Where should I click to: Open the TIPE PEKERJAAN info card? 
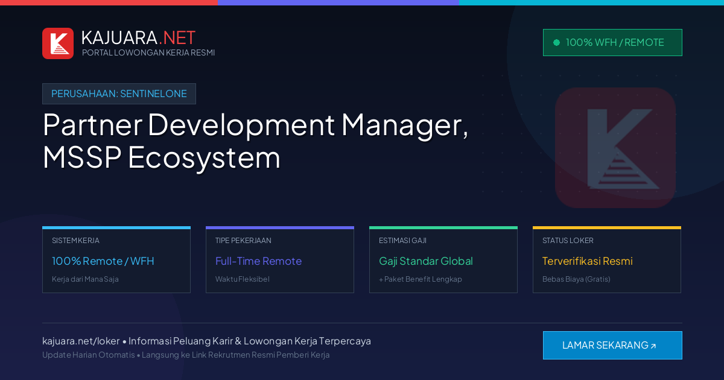(x=280, y=260)
